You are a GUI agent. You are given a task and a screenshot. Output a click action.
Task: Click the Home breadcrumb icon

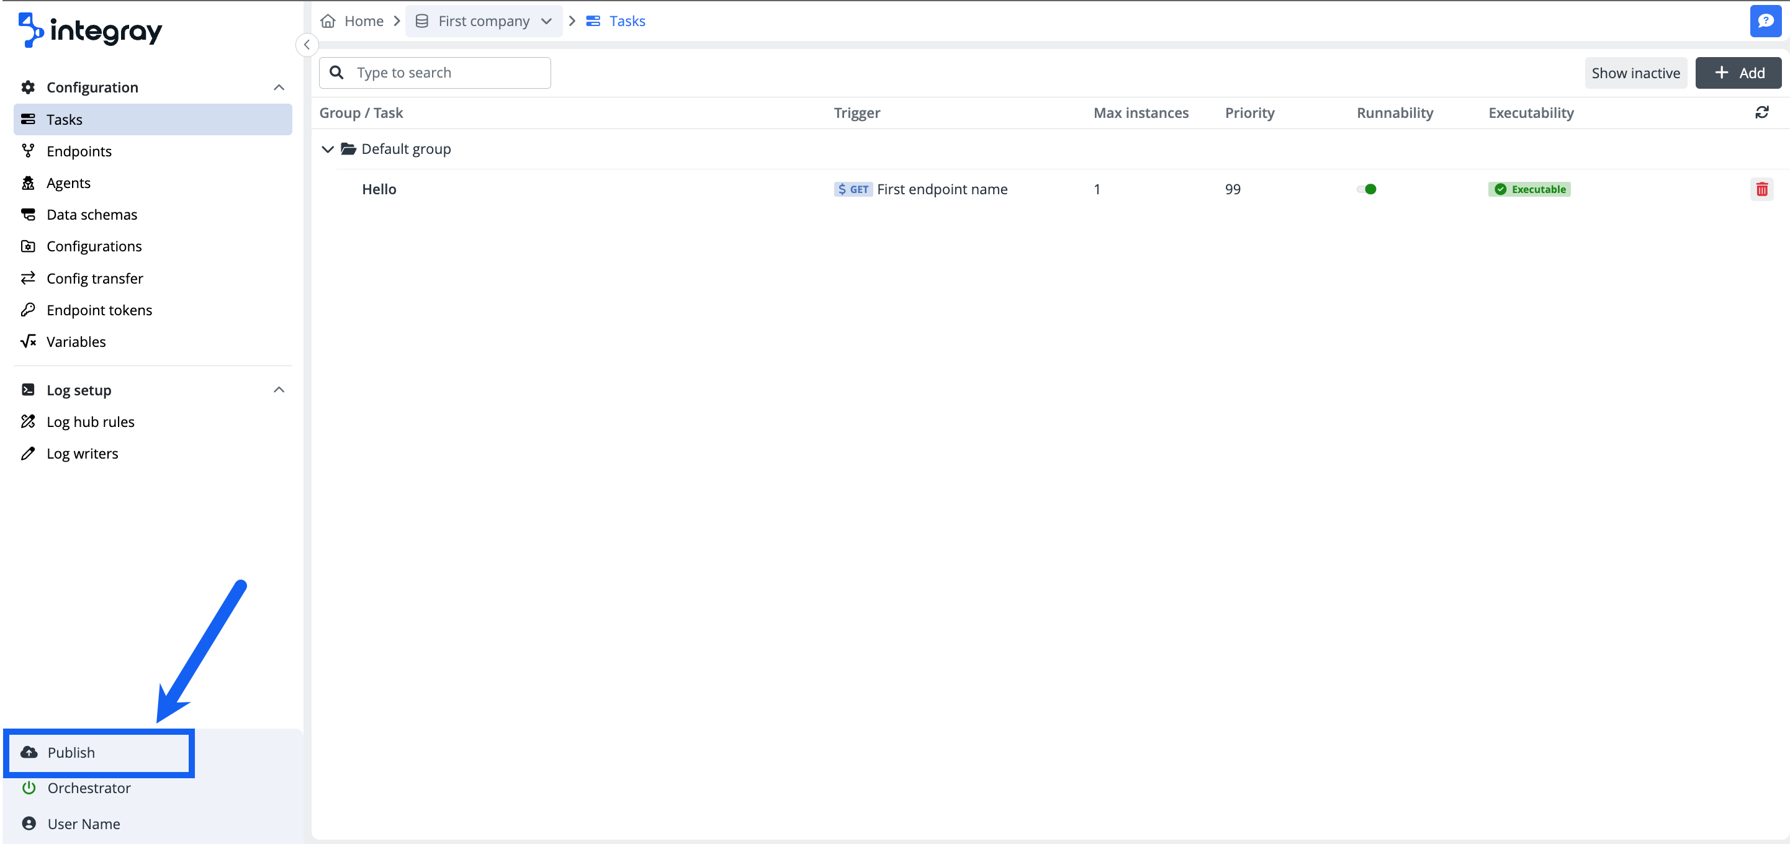[328, 21]
